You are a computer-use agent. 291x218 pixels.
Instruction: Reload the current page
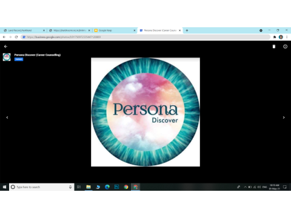(16, 37)
